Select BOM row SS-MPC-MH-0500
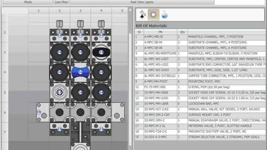The width and height of the screenshot is (267, 150). coord(200,93)
